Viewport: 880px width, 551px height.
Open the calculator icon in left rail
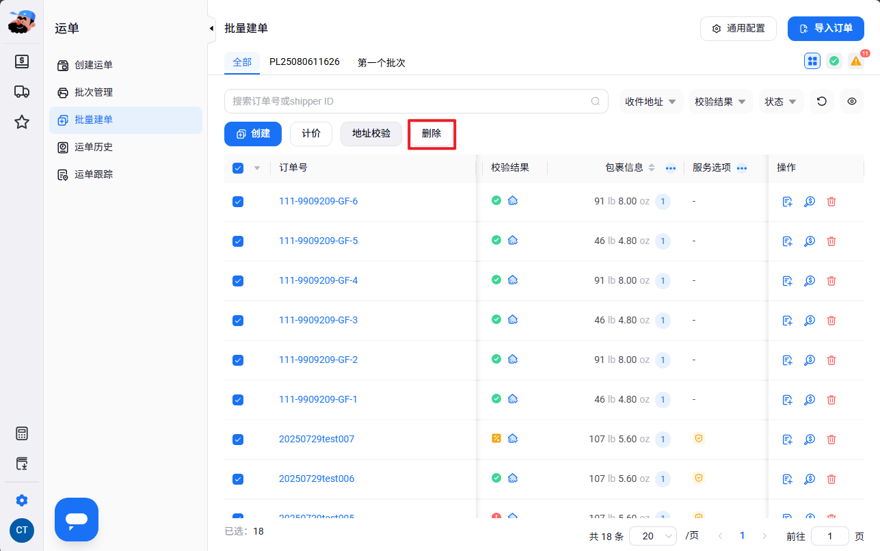22,433
